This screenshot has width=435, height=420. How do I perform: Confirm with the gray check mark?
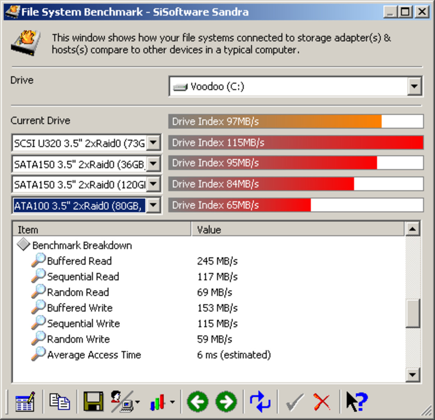(294, 402)
